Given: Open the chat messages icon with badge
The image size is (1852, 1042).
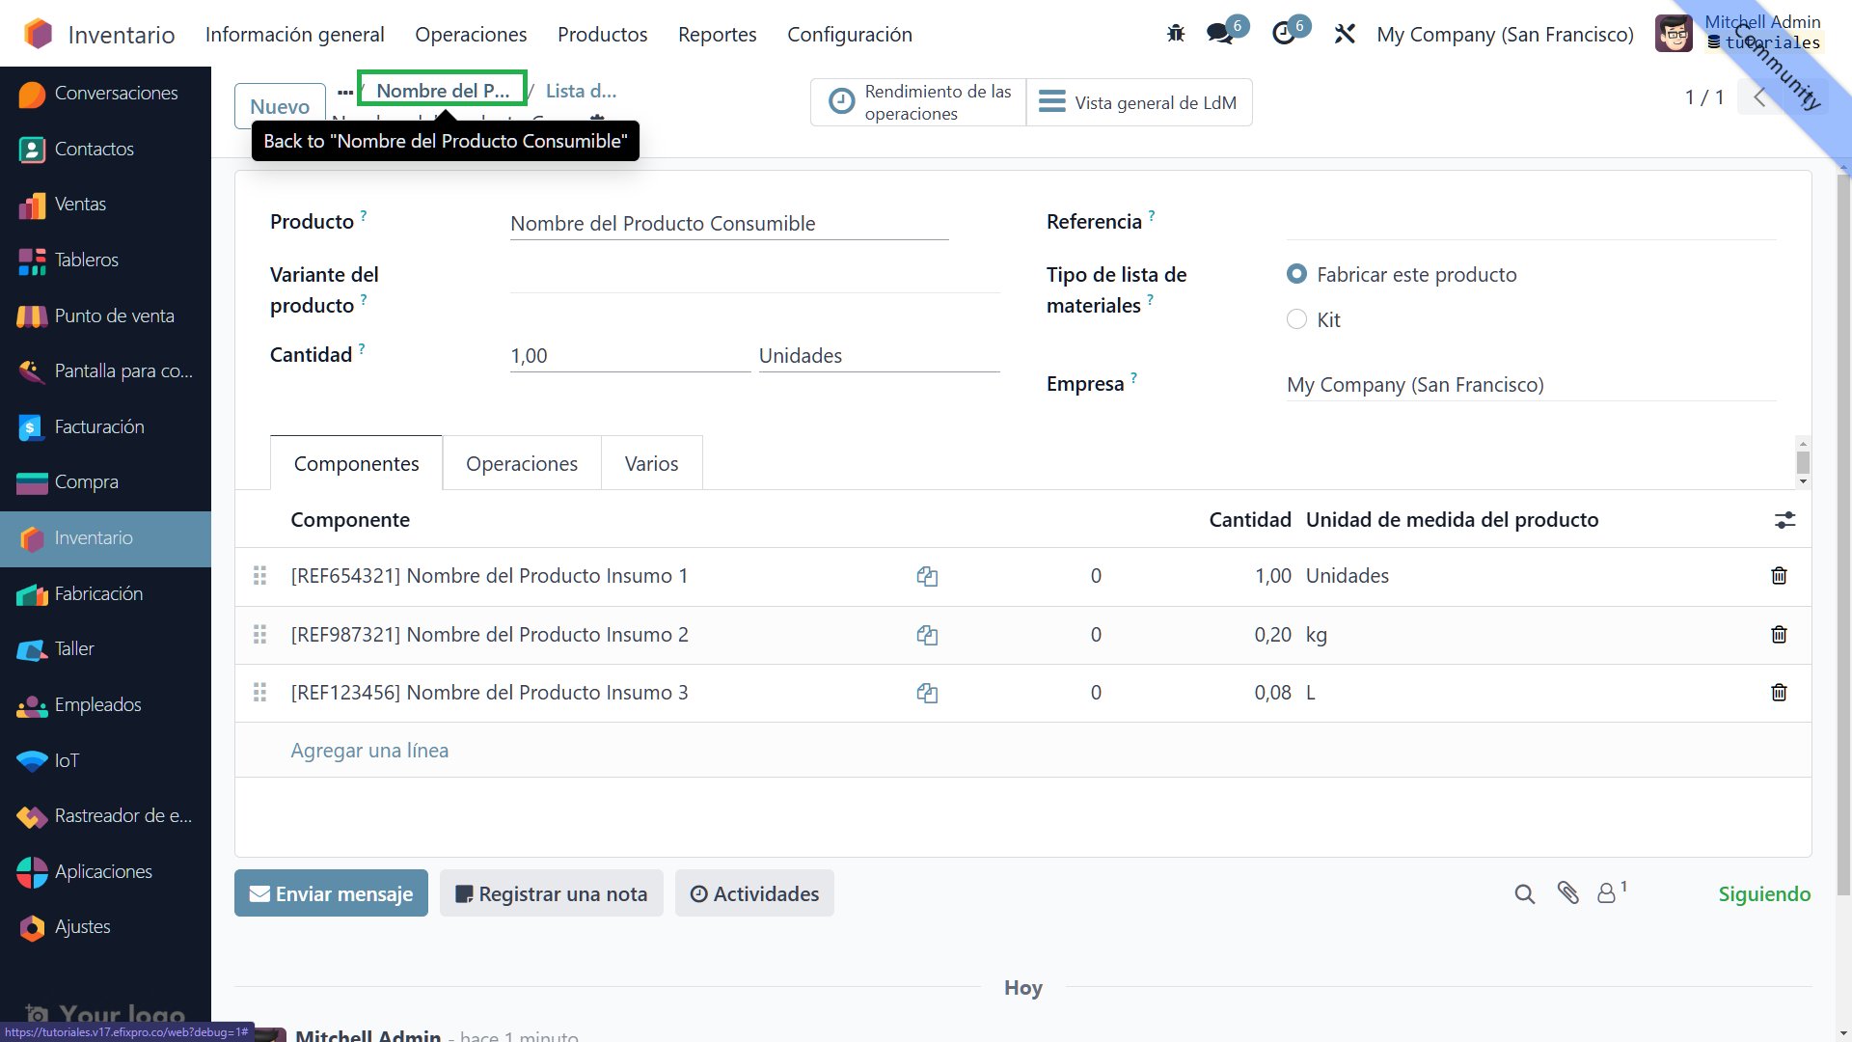Looking at the screenshot, I should [1220, 34].
